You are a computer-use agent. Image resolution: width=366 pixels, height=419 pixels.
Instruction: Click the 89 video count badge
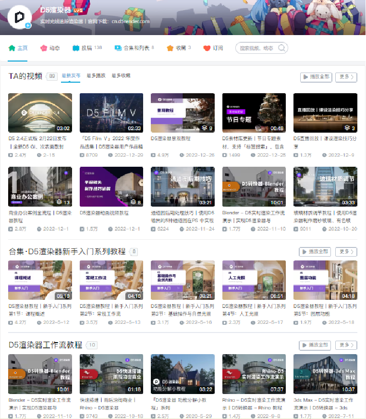coord(52,76)
